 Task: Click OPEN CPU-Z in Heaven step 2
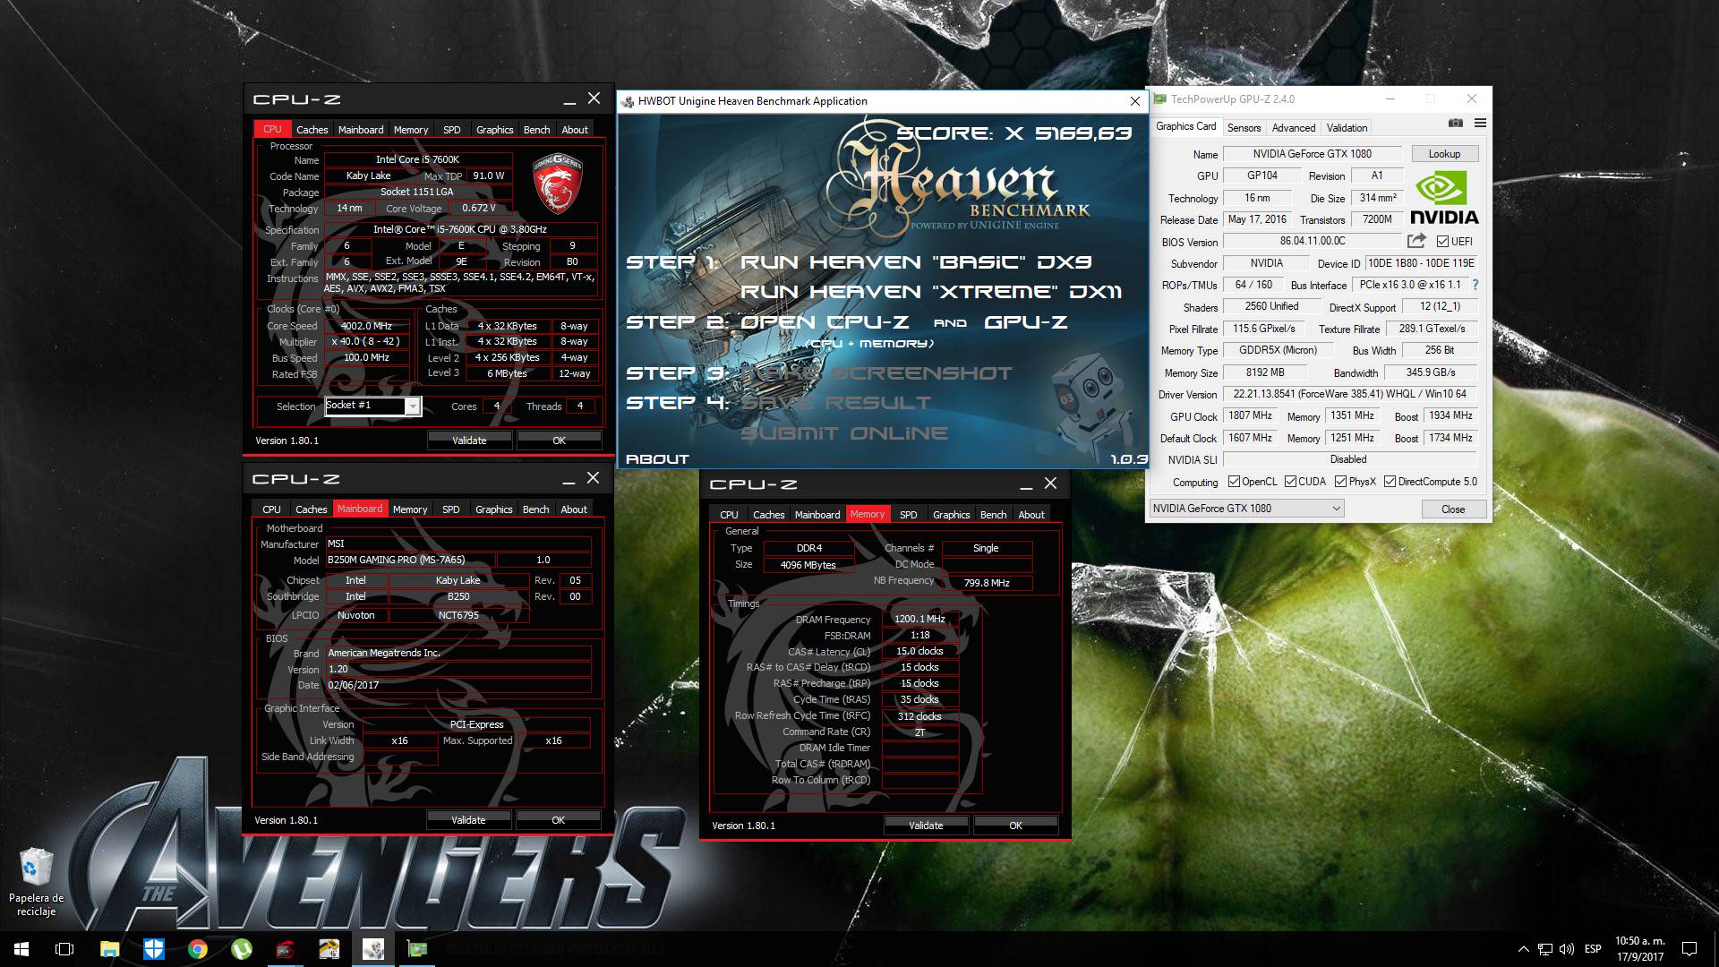coord(825,322)
